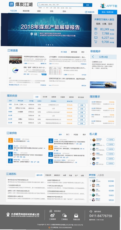The width and height of the screenshot is (121, 230).
Task: Open the 宝城资产管理有限公司 entry
Action: click(54, 180)
